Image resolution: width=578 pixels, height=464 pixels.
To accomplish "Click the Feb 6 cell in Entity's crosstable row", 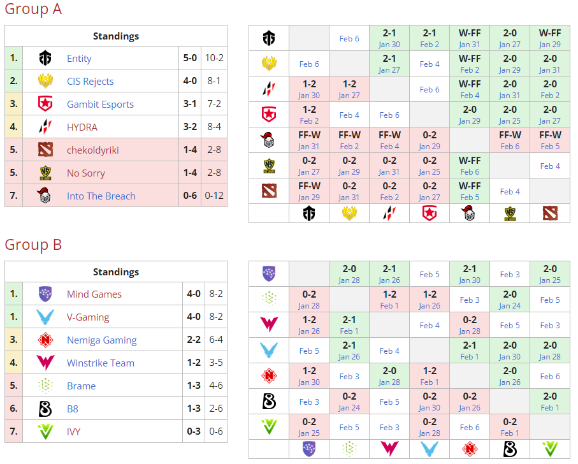I will click(349, 39).
